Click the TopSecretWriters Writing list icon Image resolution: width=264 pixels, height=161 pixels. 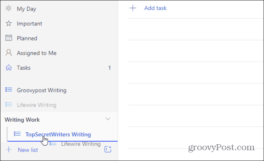[17, 134]
